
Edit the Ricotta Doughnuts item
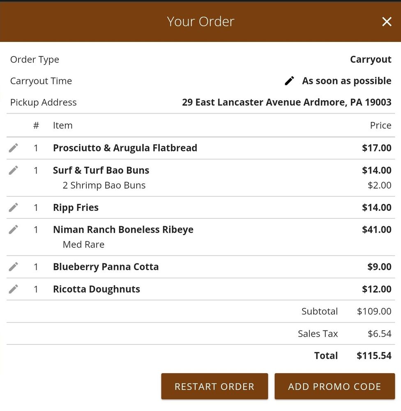coord(14,289)
